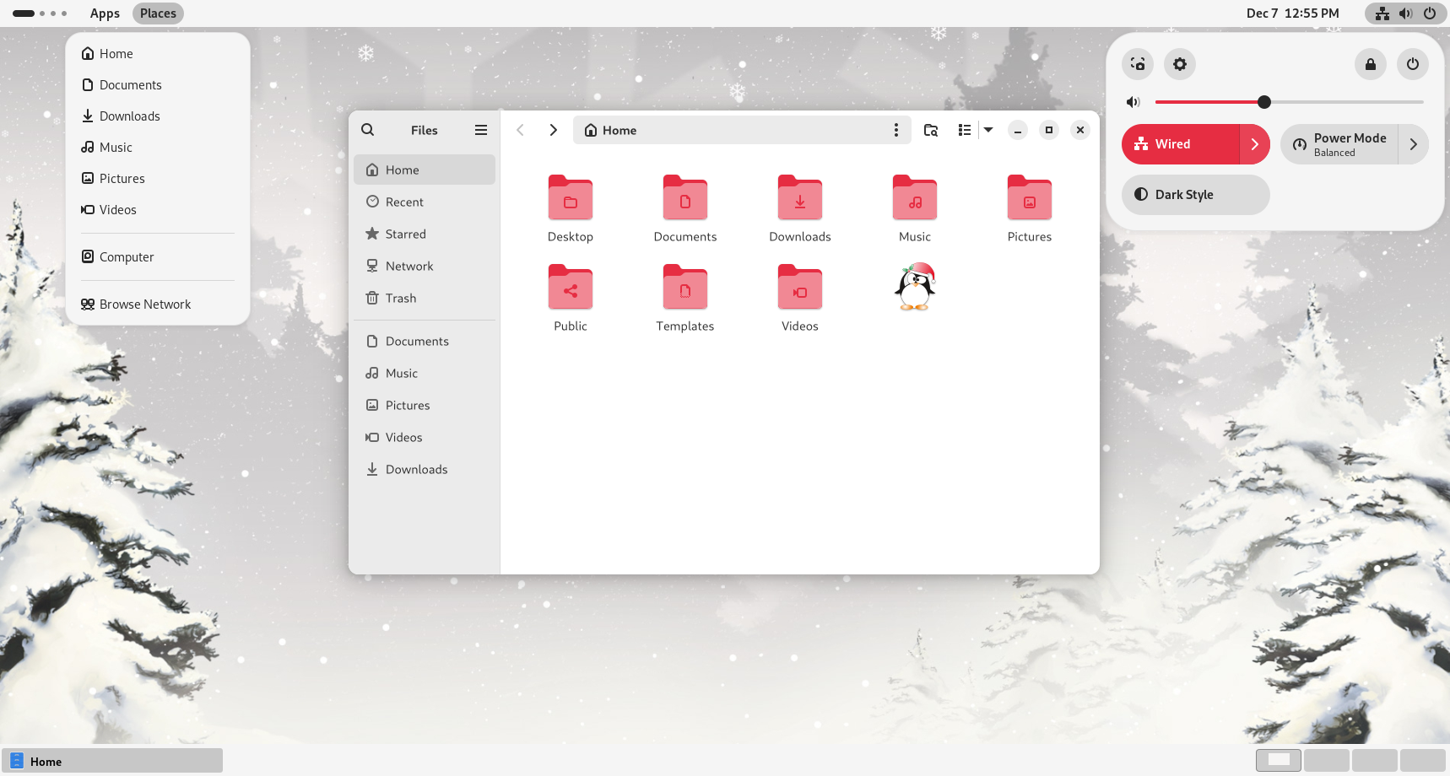Choose Videos from Places menu

[158, 209]
